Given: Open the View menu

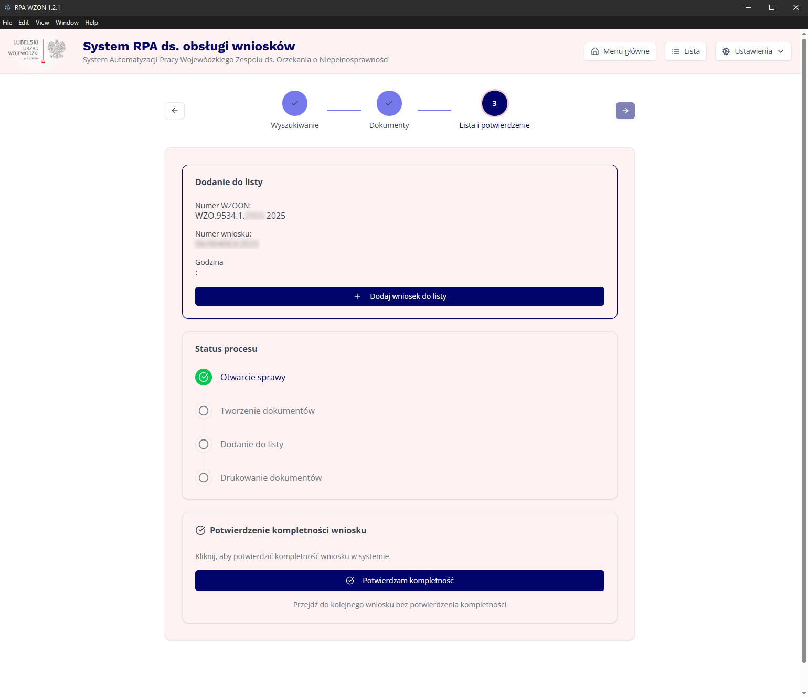Looking at the screenshot, I should (x=42, y=22).
